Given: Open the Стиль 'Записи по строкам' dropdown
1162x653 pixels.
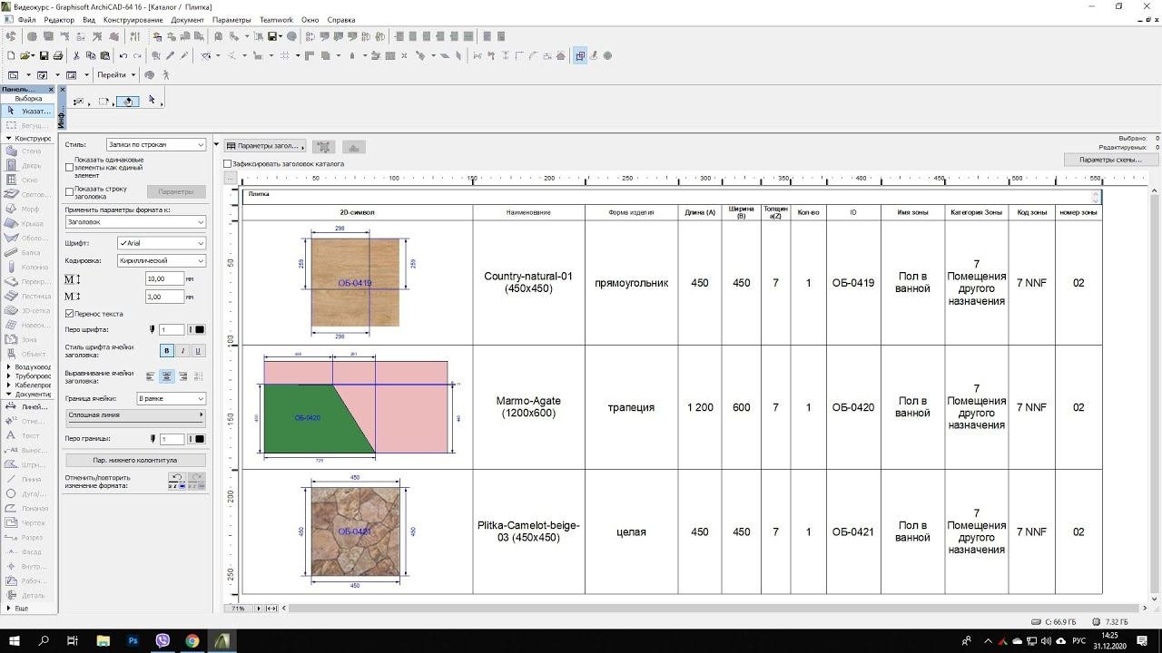Looking at the screenshot, I should pyautogui.click(x=156, y=145).
